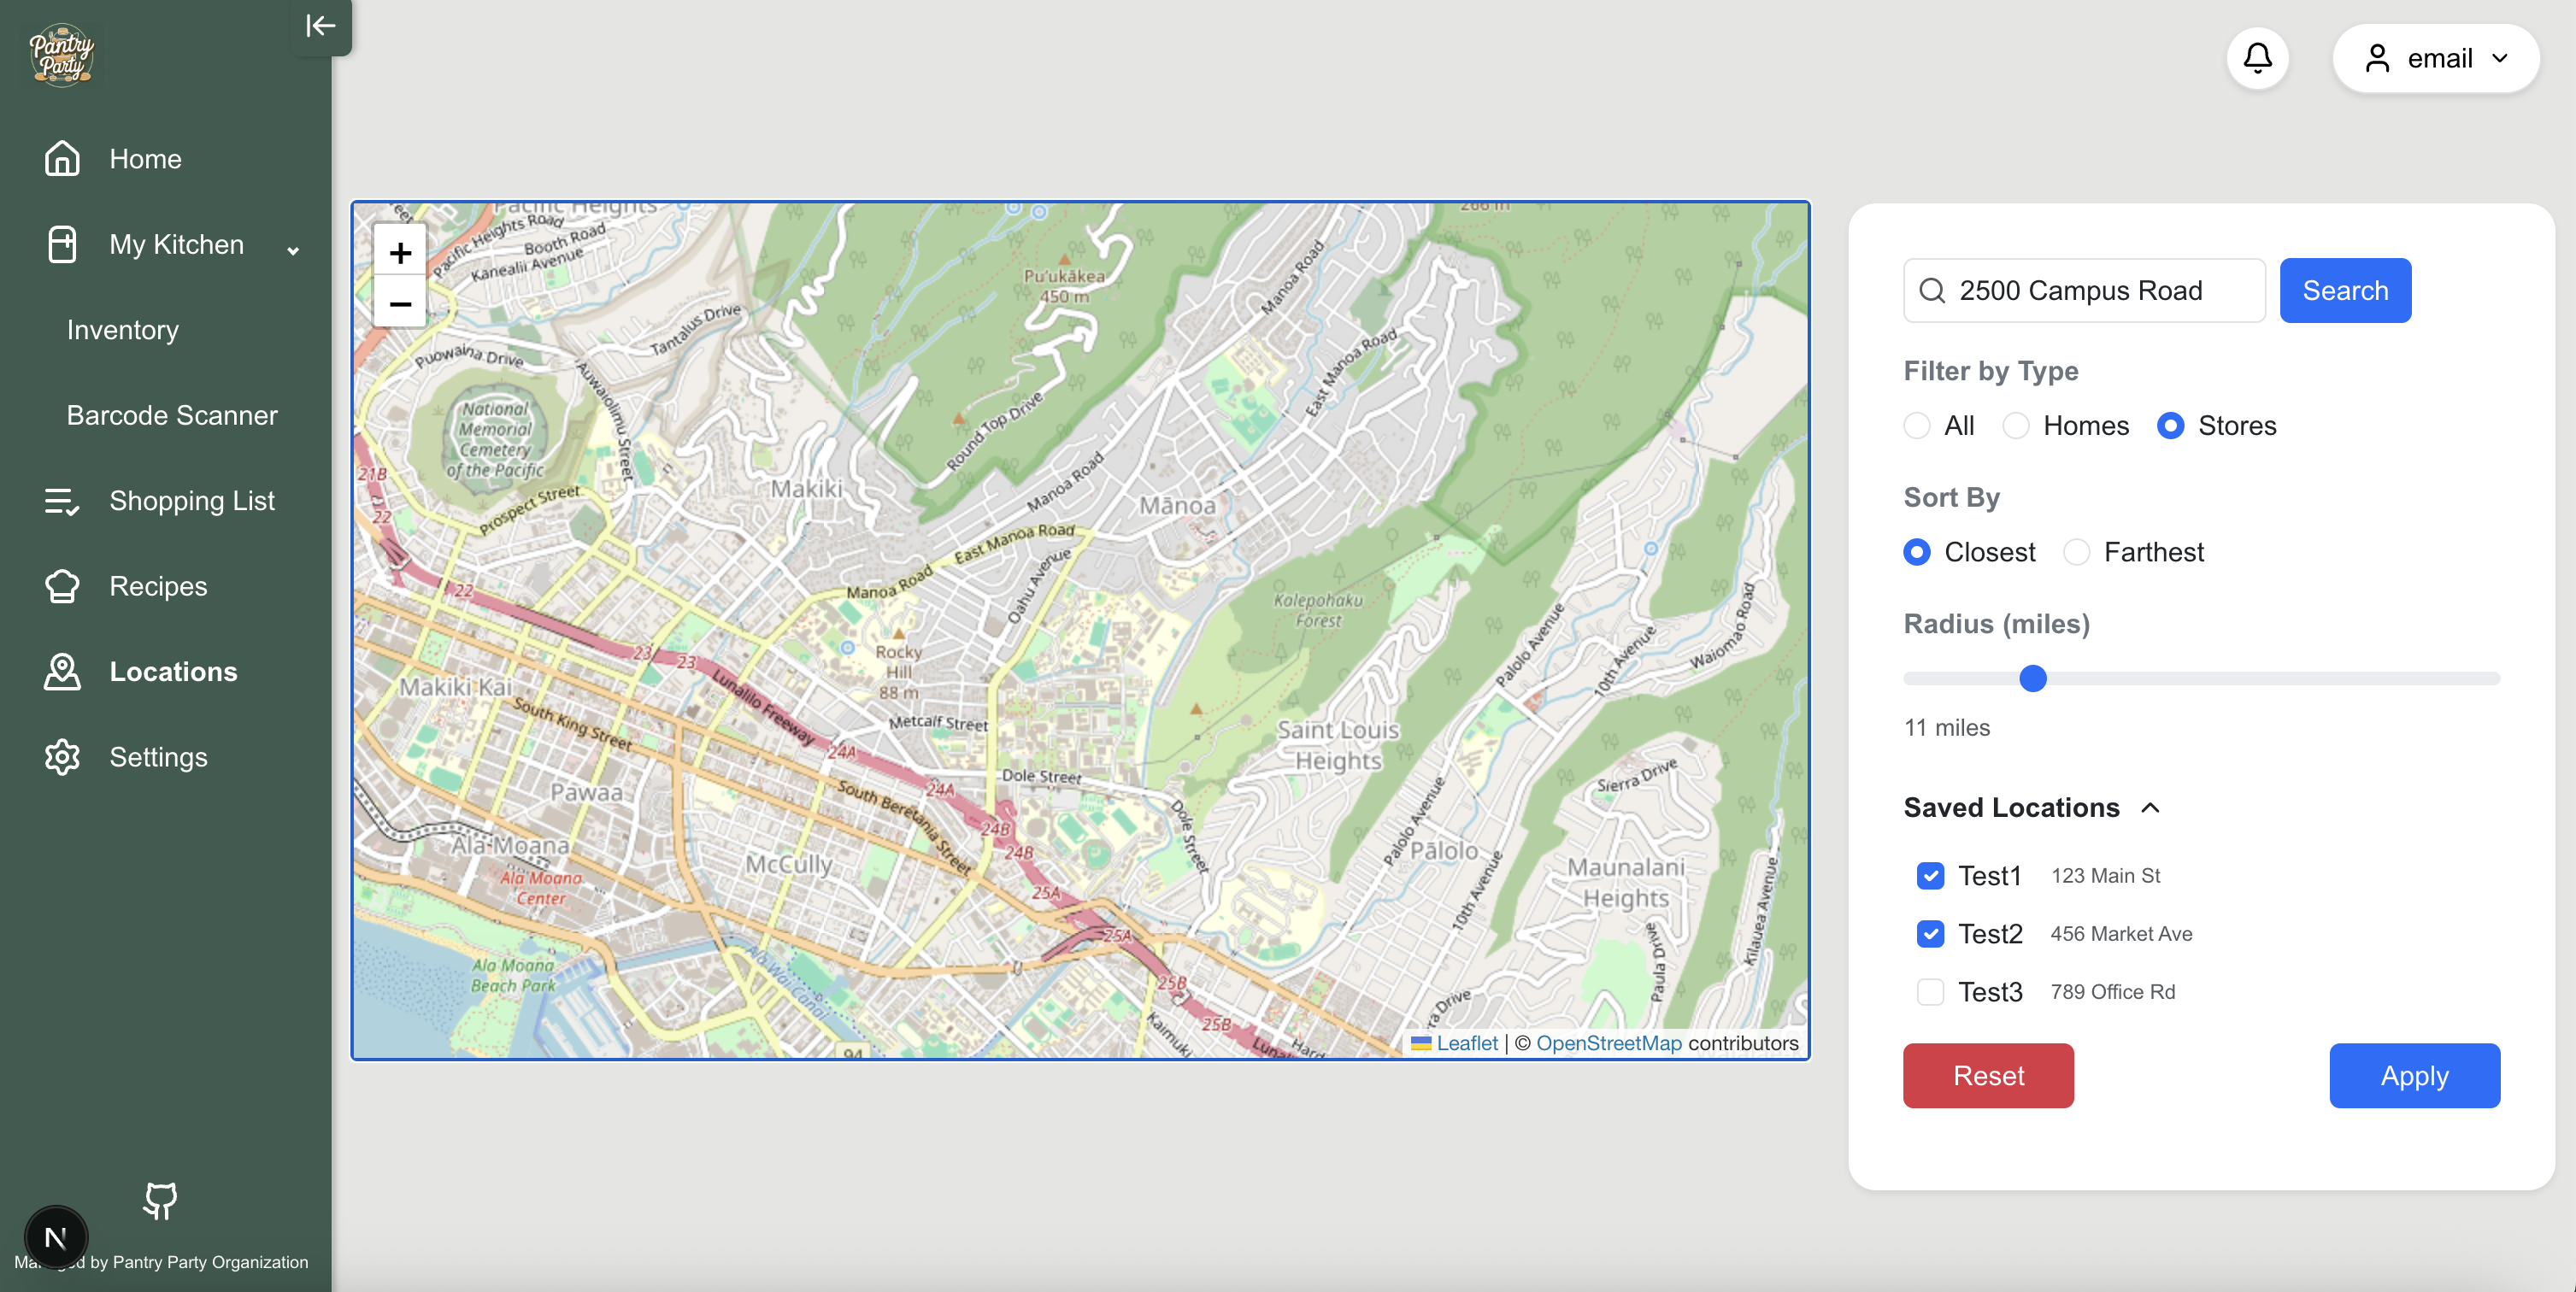Open the Inventory page

123,330
